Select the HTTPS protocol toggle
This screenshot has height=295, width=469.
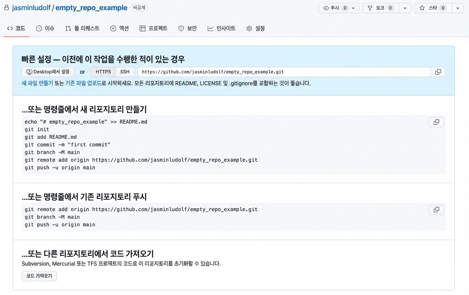click(103, 72)
